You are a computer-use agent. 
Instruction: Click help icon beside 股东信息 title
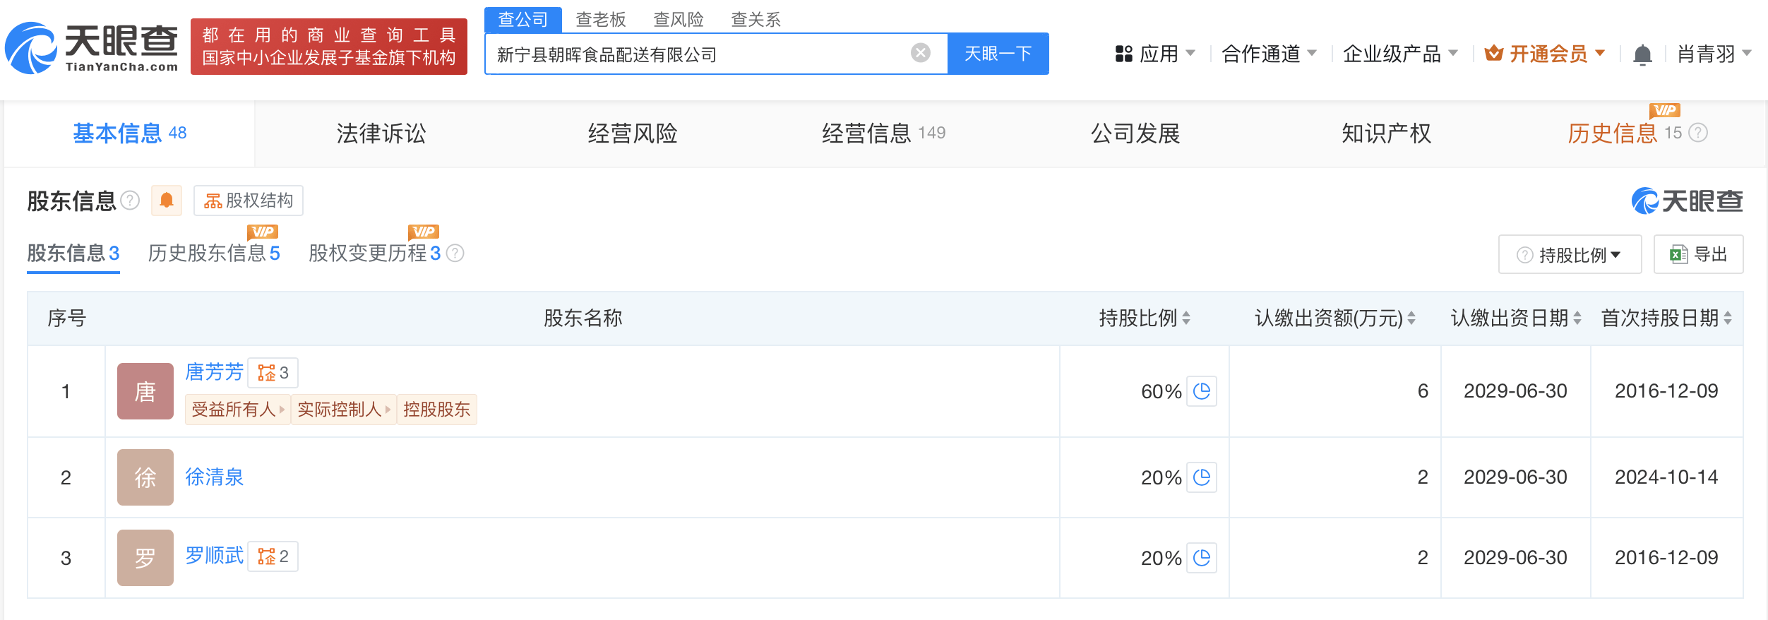coord(130,201)
